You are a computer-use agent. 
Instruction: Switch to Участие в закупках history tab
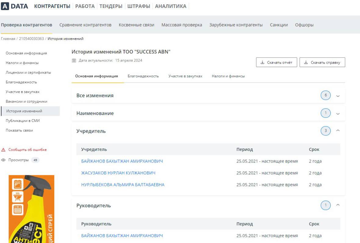[x=185, y=76]
